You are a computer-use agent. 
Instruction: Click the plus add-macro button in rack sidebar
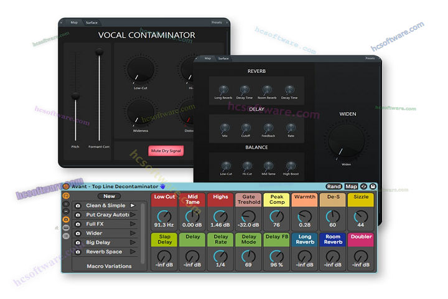[66, 204]
